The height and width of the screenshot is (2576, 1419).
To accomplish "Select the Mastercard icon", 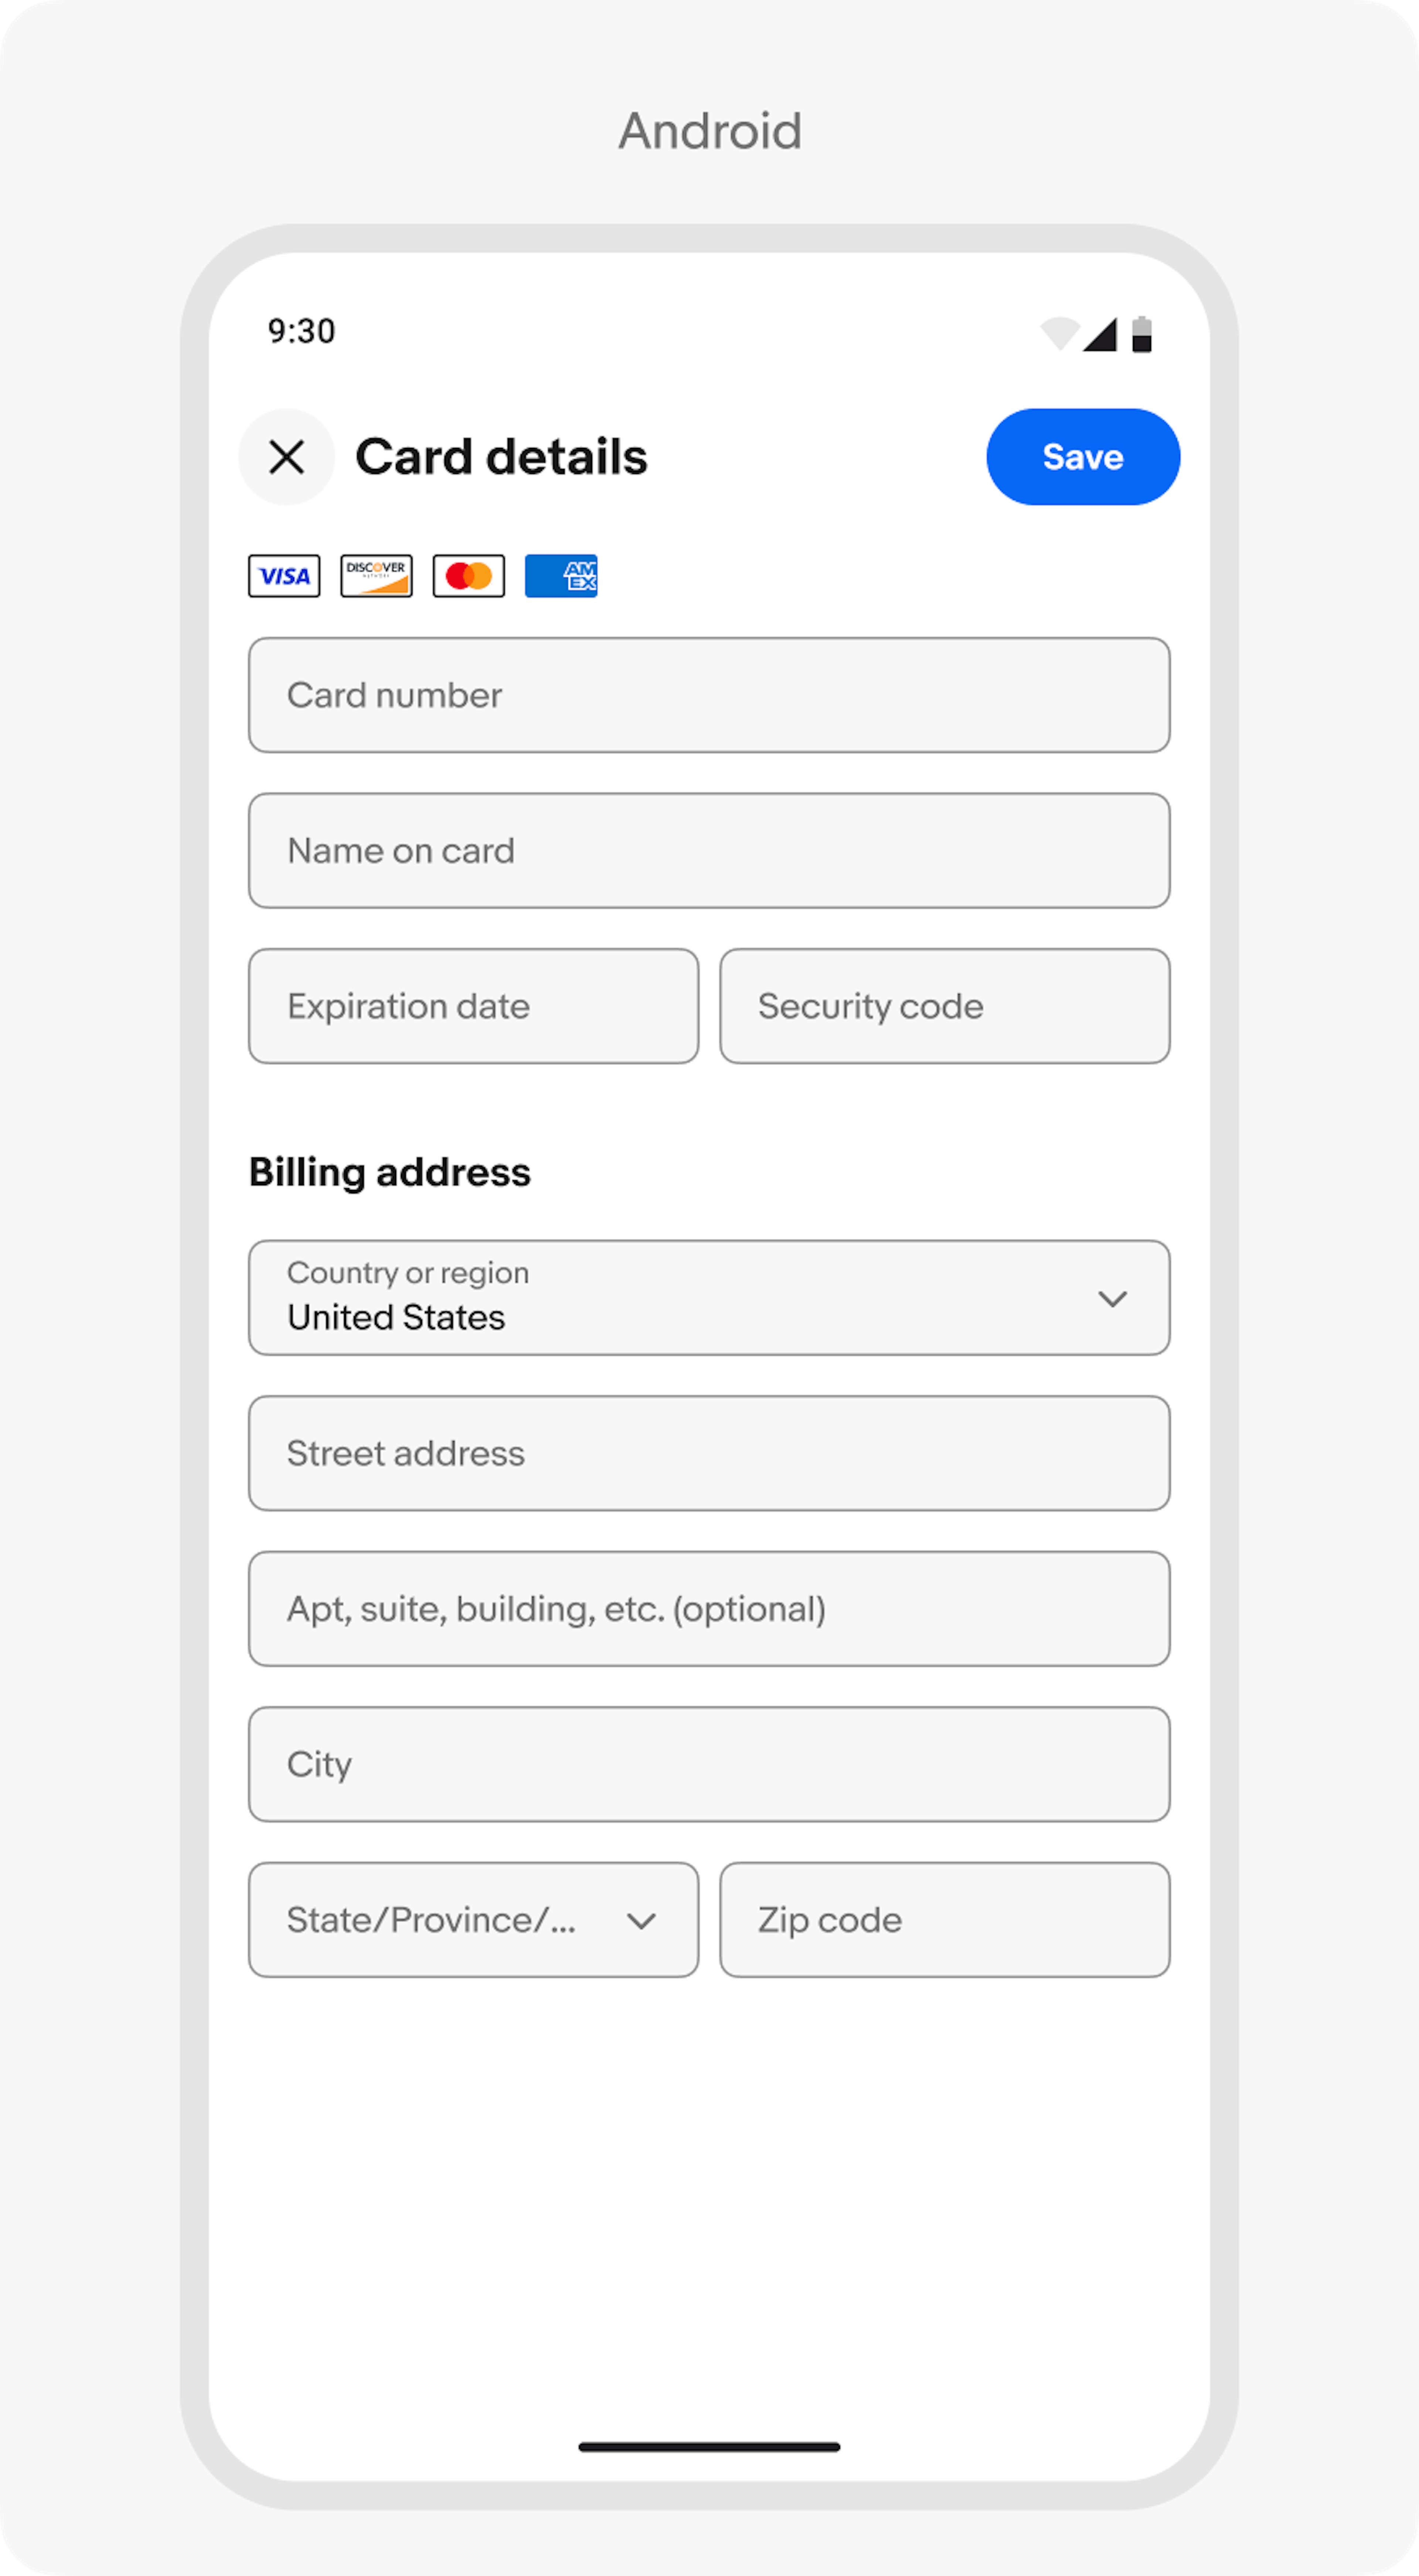I will point(468,575).
